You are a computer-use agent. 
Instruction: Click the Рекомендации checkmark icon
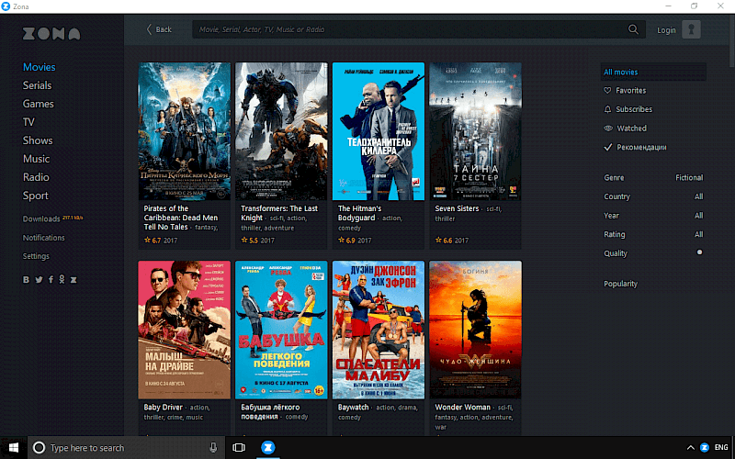[x=608, y=147]
